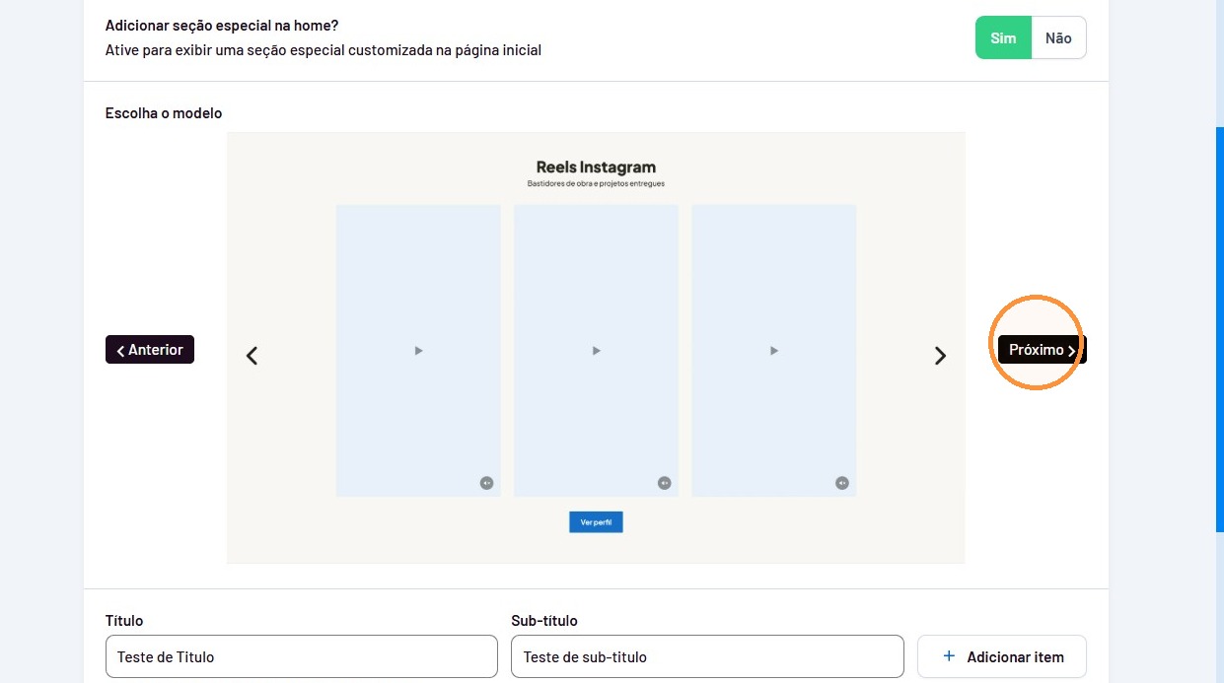Screen dimensions: 1224x683
Task: Click Adicionar item button
Action: 1002,656
